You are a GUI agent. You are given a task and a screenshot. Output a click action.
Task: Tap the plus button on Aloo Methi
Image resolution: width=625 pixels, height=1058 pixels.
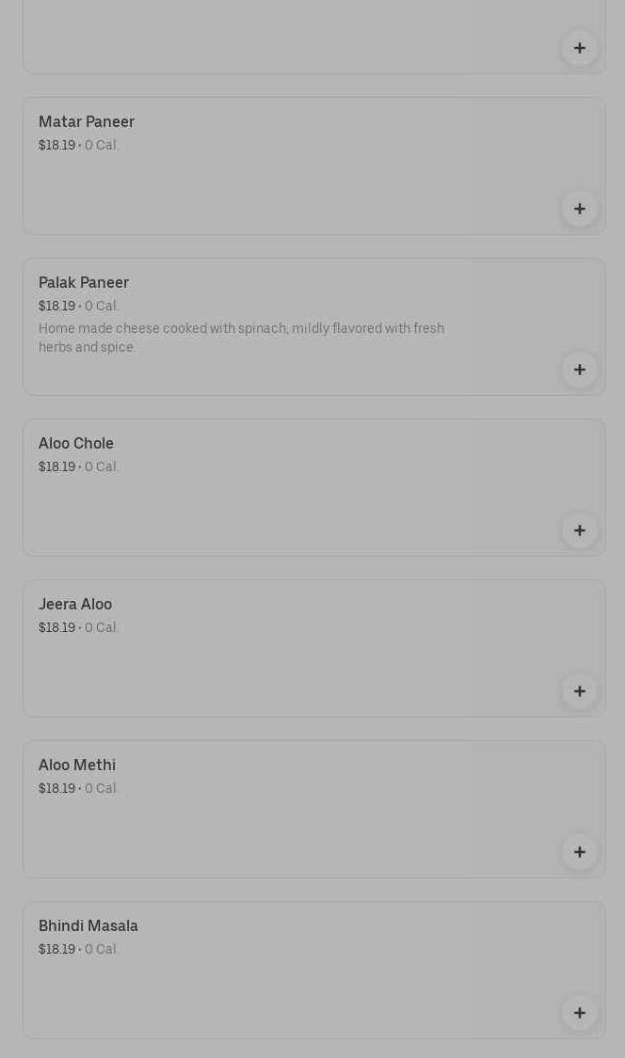click(580, 852)
